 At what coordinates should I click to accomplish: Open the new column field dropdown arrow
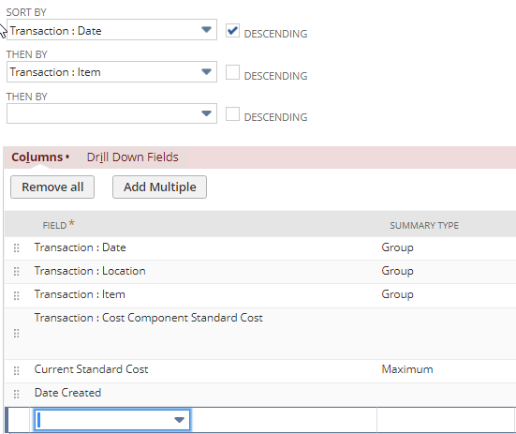pos(179,420)
